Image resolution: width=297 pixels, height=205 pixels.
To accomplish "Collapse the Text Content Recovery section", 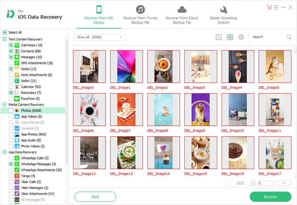I will [5, 39].
